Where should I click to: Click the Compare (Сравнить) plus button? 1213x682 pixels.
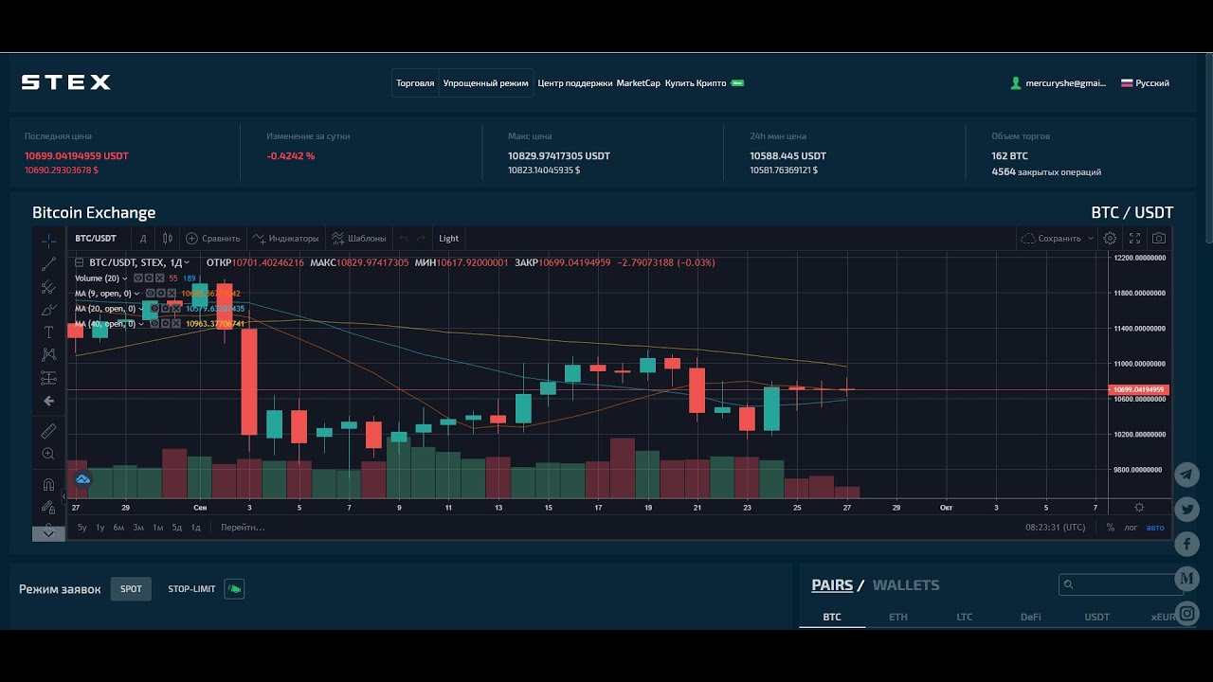pos(212,239)
